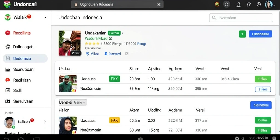Click the Sadll square icon
The height and width of the screenshot is (140, 280).
tap(8, 90)
